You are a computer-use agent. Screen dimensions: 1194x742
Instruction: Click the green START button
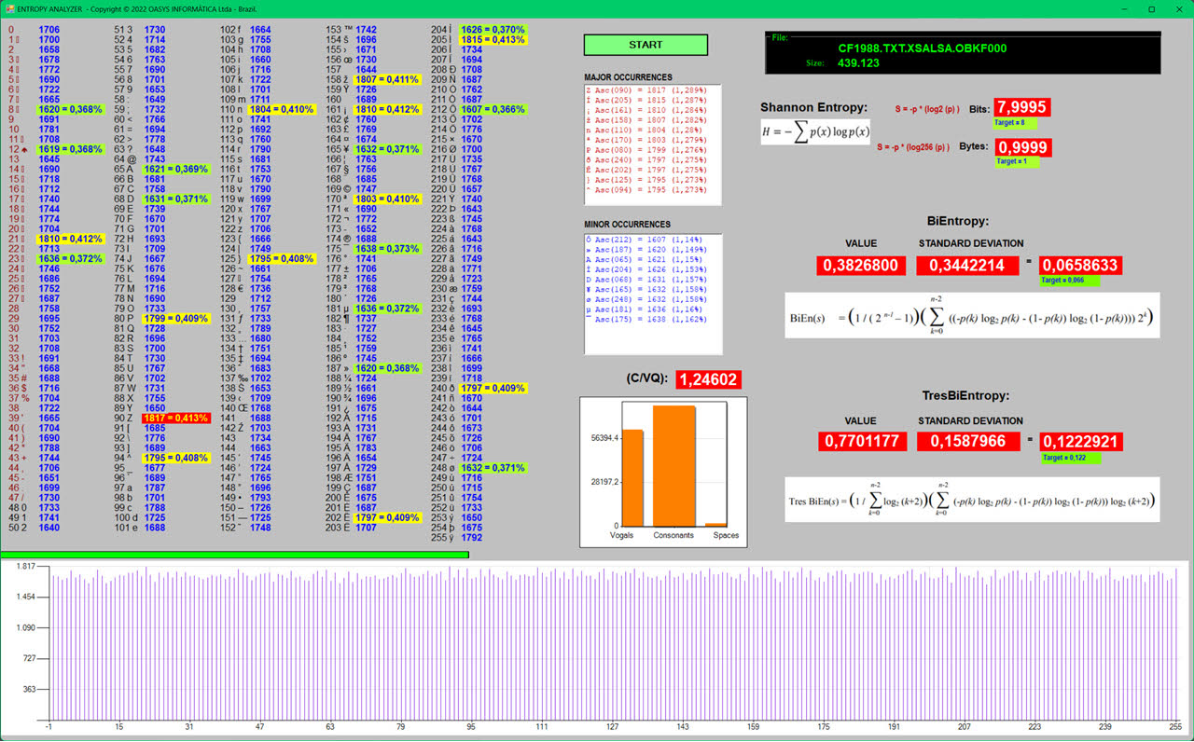click(646, 45)
